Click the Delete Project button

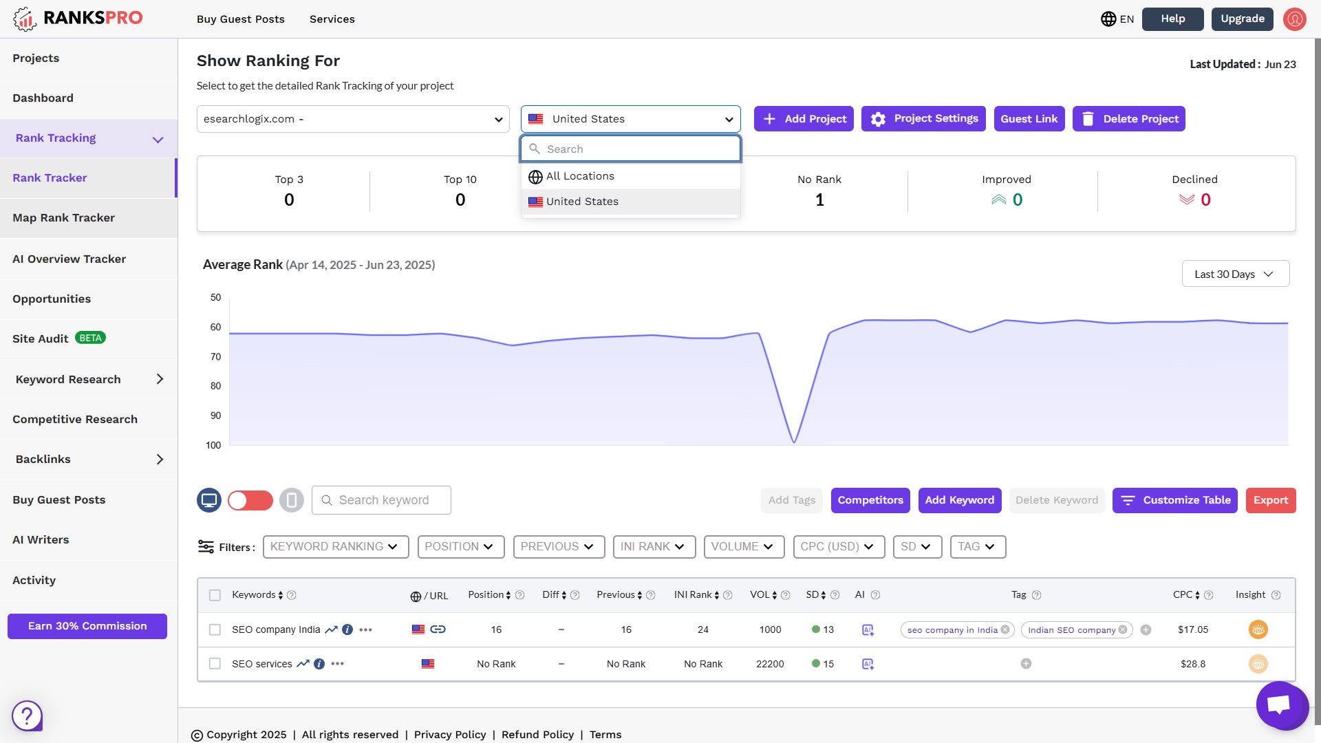pyautogui.click(x=1129, y=119)
